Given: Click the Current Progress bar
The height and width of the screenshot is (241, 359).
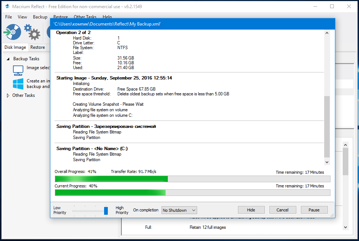Looking at the screenshot, I should point(193,193).
